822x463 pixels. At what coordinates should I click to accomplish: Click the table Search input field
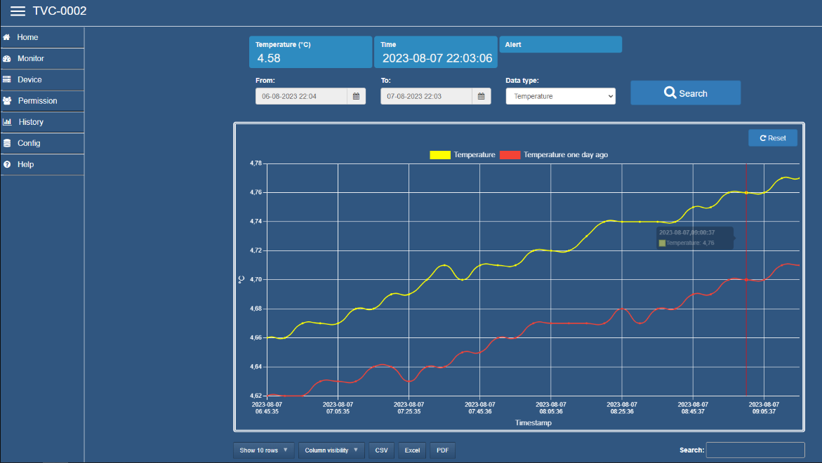[755, 450]
